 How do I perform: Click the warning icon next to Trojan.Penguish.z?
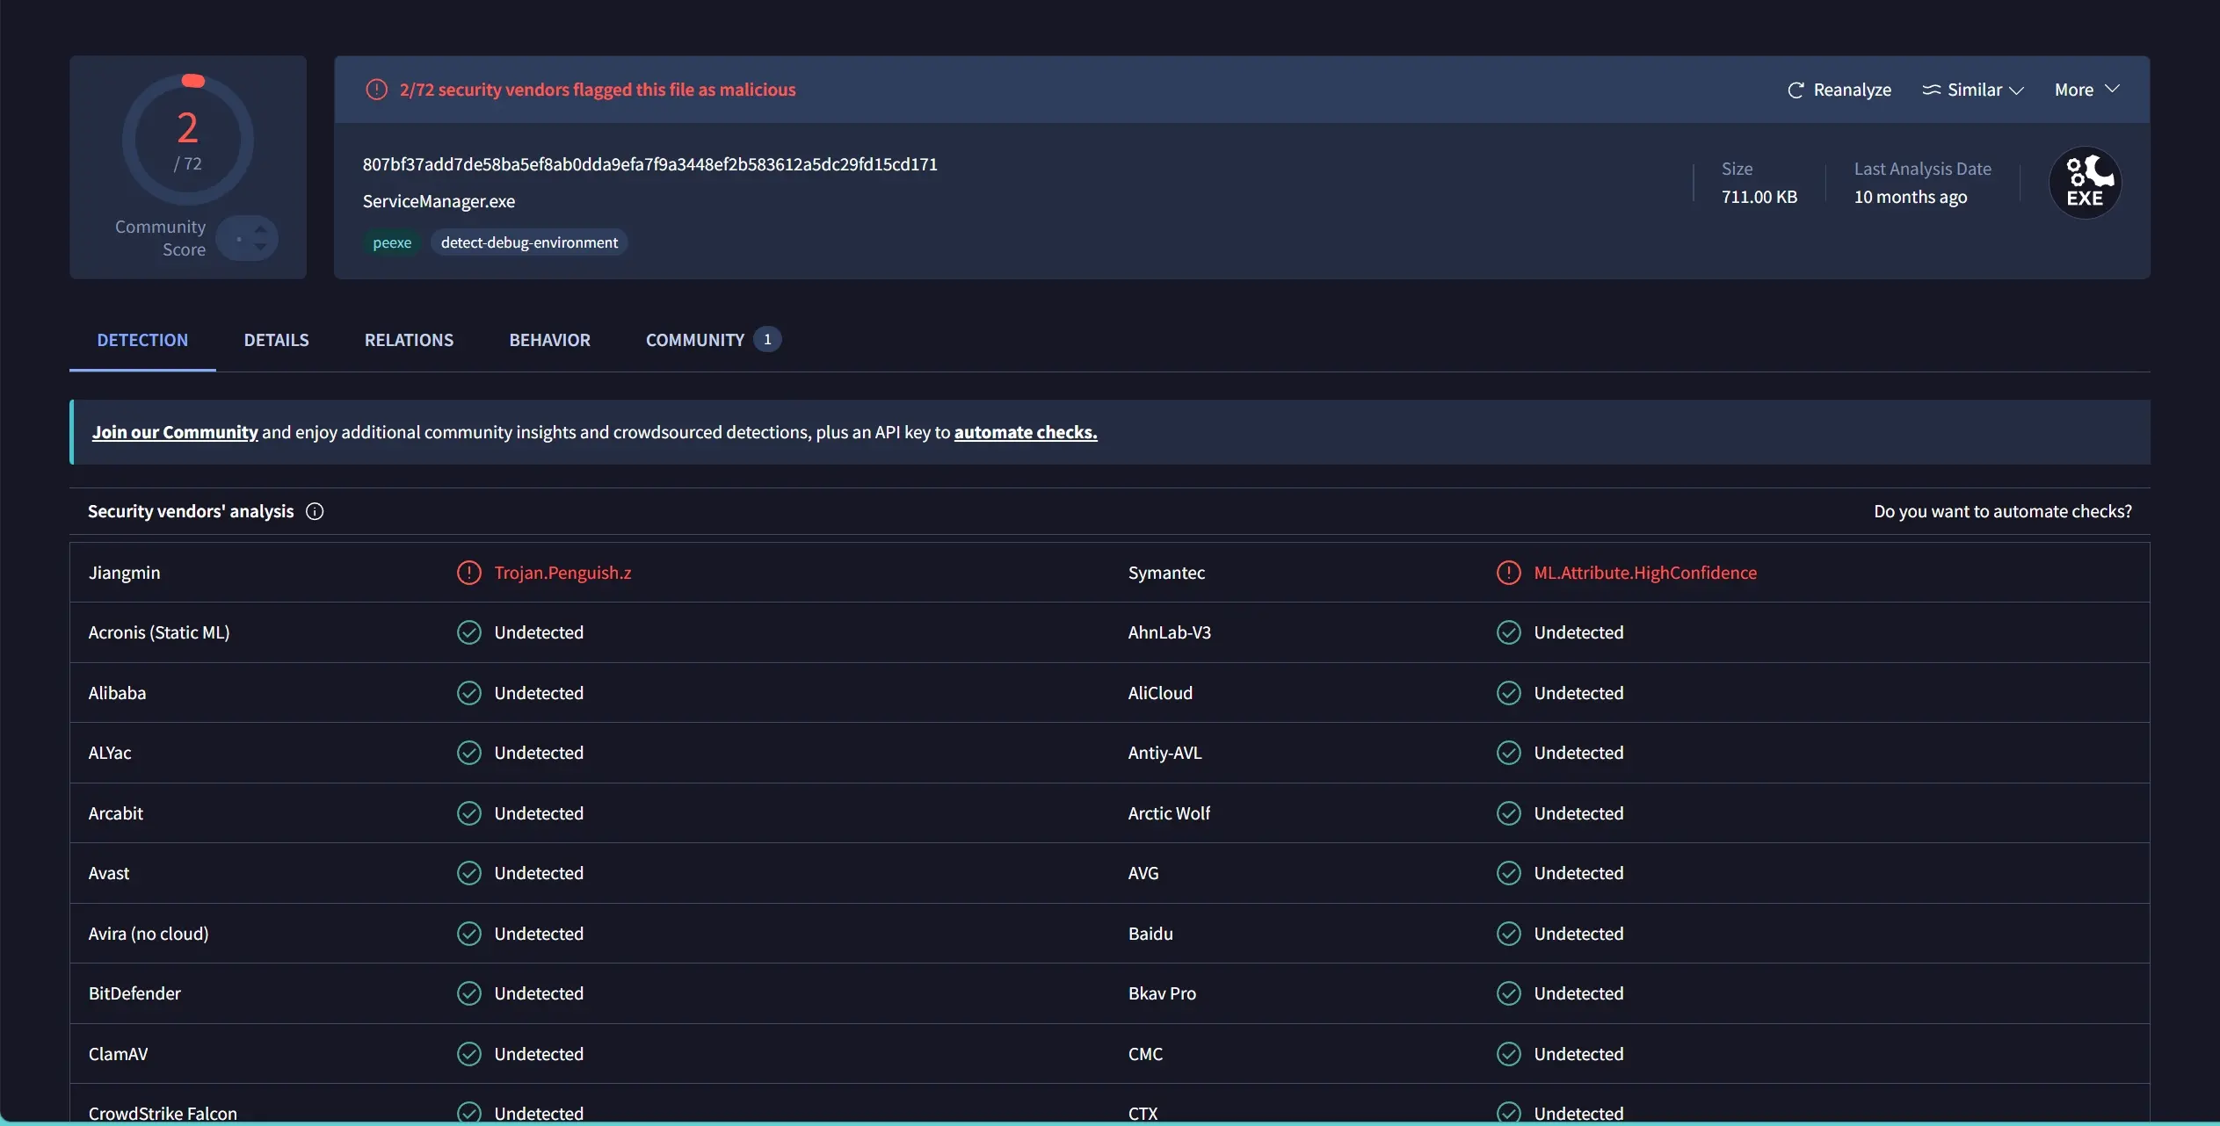pyautogui.click(x=469, y=573)
